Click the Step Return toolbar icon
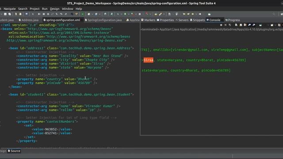 (x=65, y=14)
